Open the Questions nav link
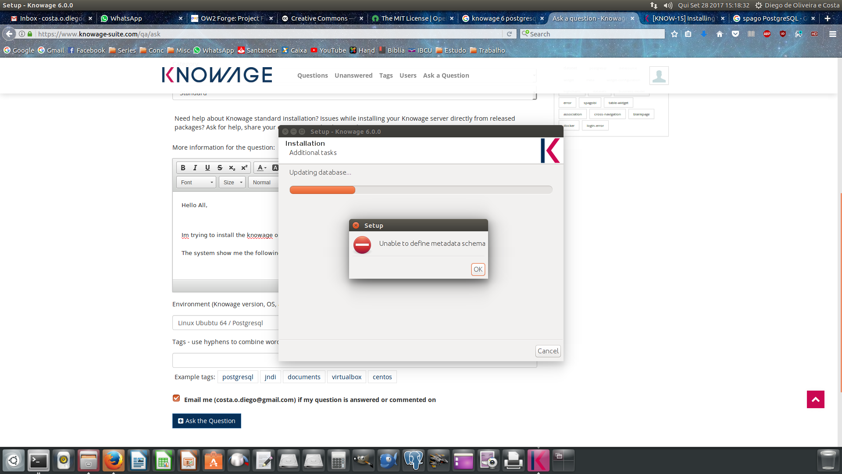Screen dimensions: 842x474 point(313,75)
